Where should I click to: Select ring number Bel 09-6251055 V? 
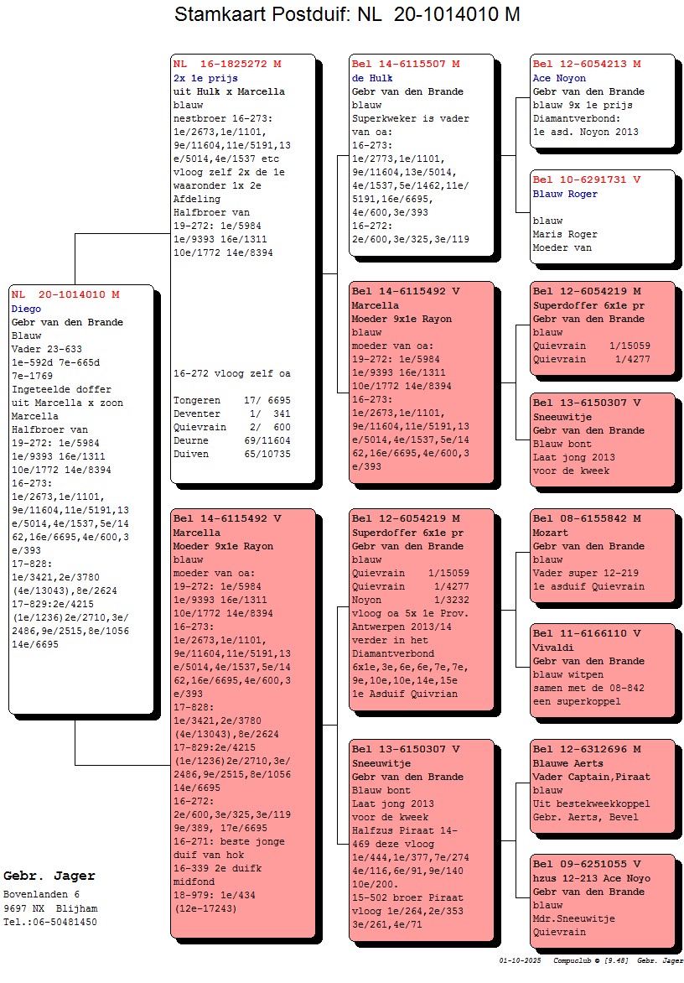coord(587,864)
